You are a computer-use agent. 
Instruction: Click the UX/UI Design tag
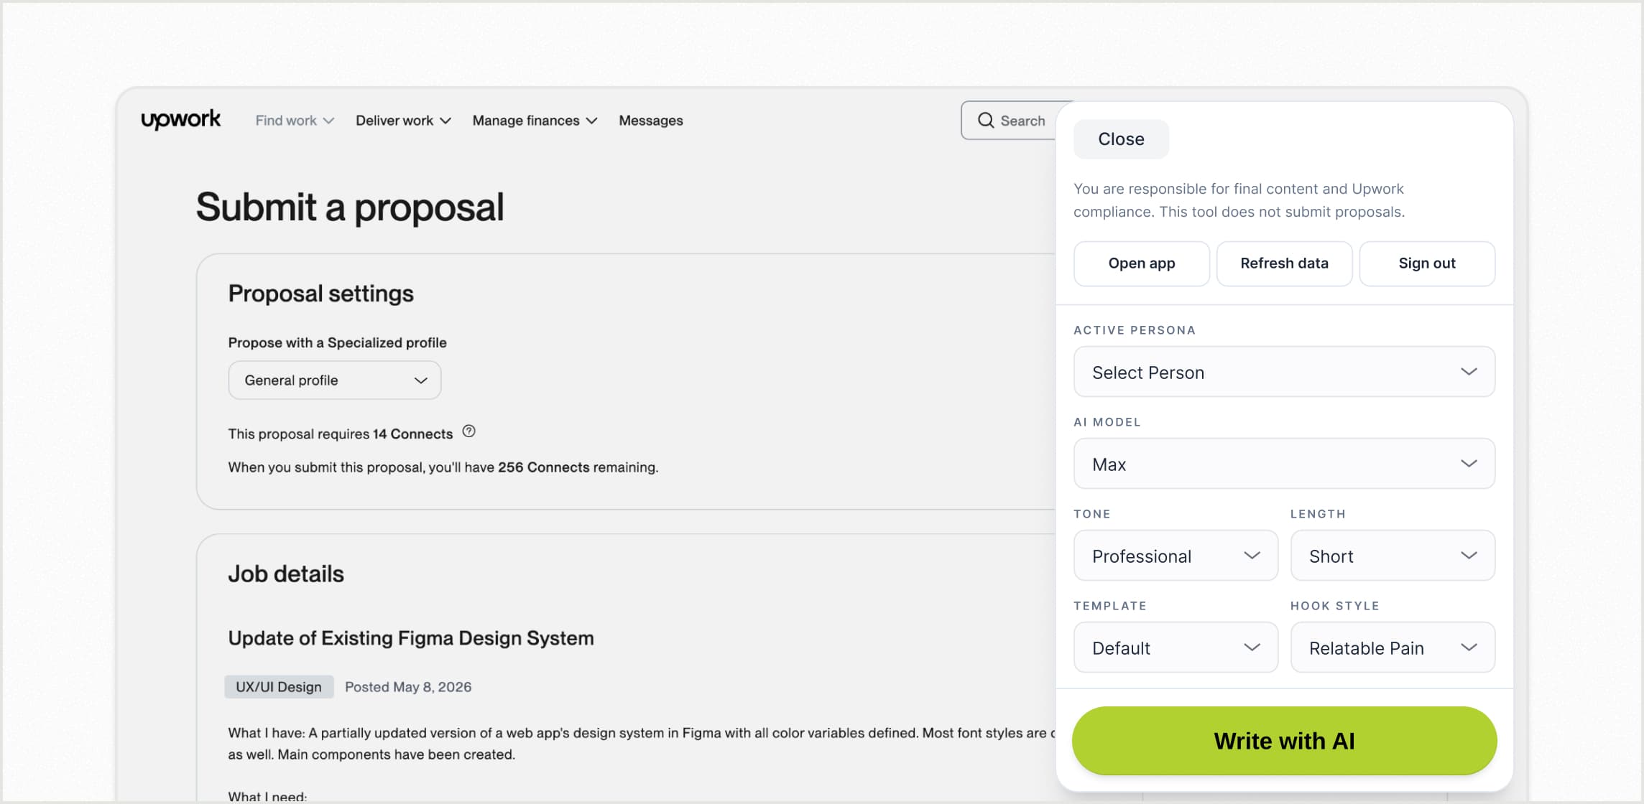coord(279,687)
